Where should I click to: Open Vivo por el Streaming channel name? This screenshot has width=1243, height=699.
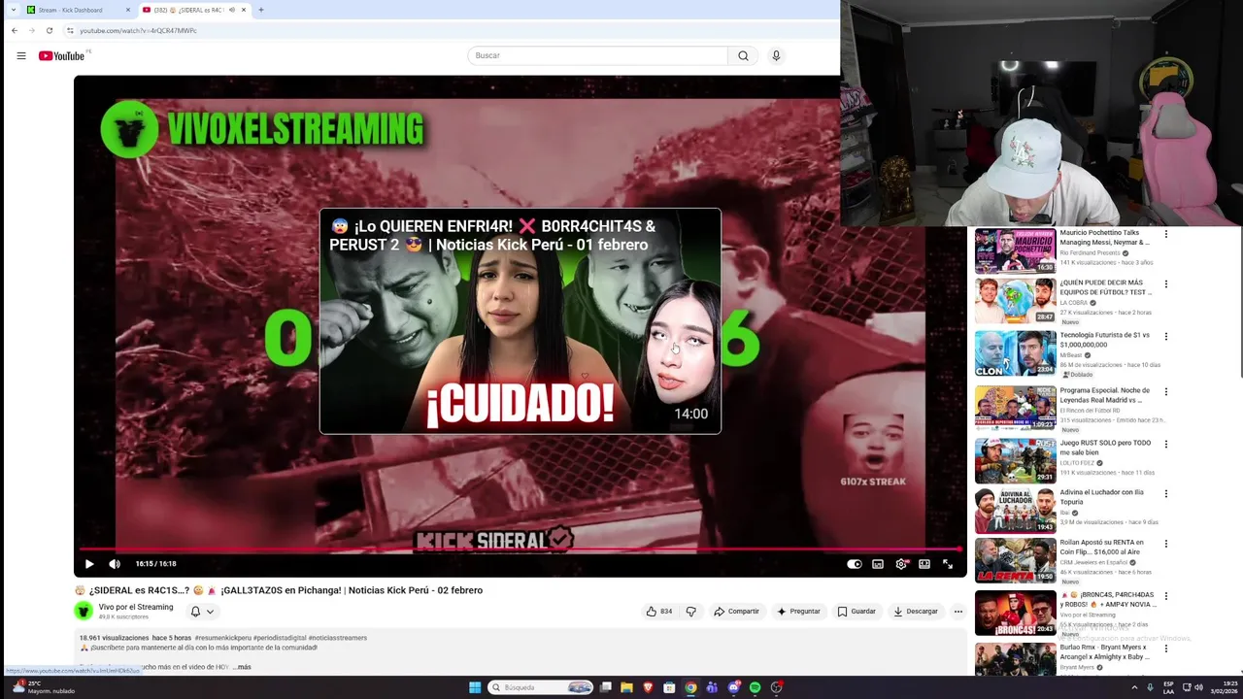coord(136,607)
